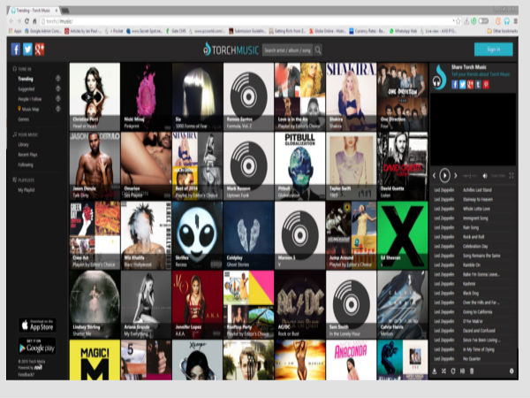
Task: Open the Google+ icon in the header
Action: (39, 50)
